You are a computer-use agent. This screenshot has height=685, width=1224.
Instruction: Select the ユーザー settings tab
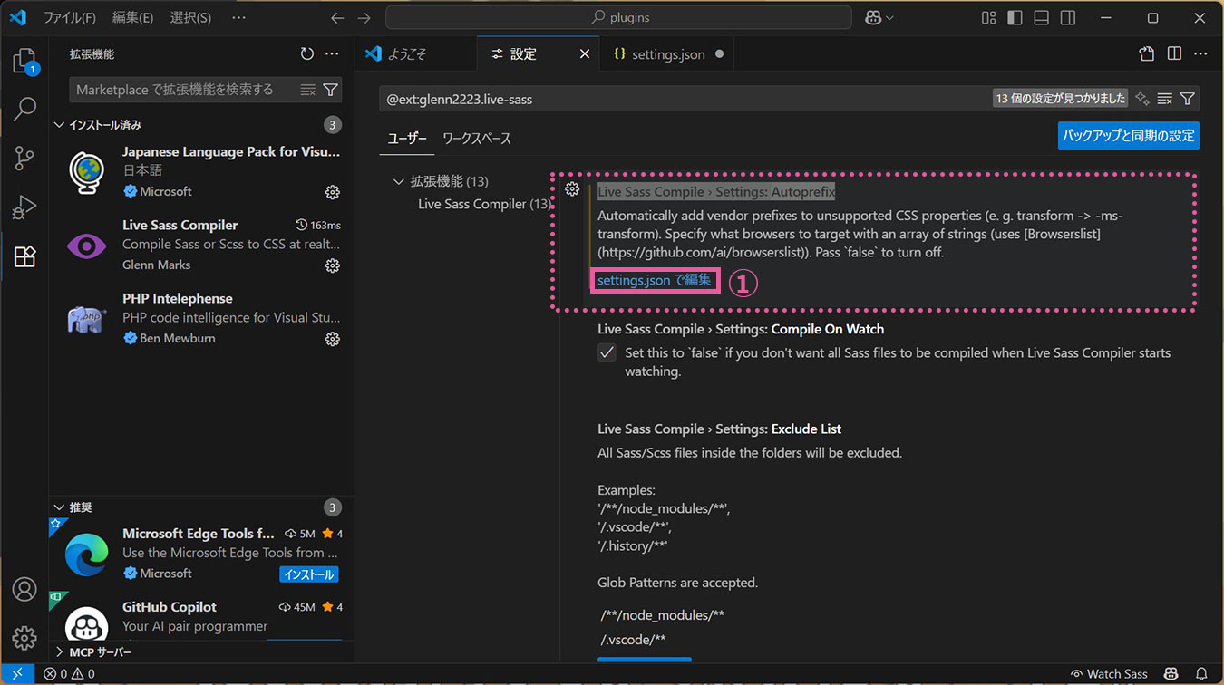(407, 139)
